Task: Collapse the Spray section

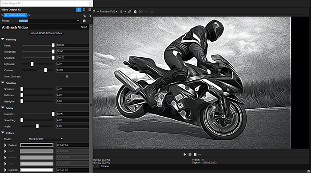Action: pyautogui.click(x=3, y=108)
